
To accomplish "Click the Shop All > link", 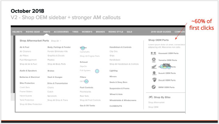I will click(56, 40).
